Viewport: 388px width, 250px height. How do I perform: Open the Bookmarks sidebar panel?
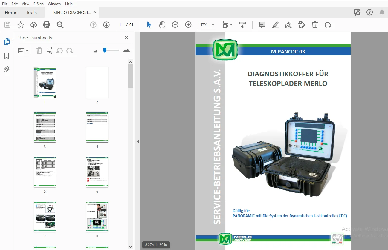pyautogui.click(x=7, y=56)
